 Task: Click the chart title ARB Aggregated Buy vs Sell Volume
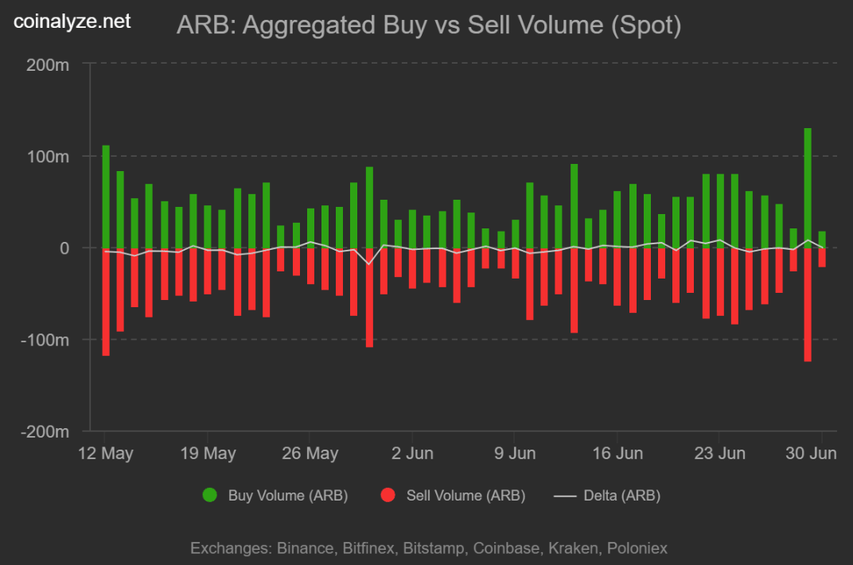pyautogui.click(x=429, y=25)
